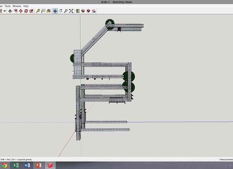The height and width of the screenshot is (169, 233).
Task: Open the 3D Warehouse get models icon
Action: (x=83, y=11)
